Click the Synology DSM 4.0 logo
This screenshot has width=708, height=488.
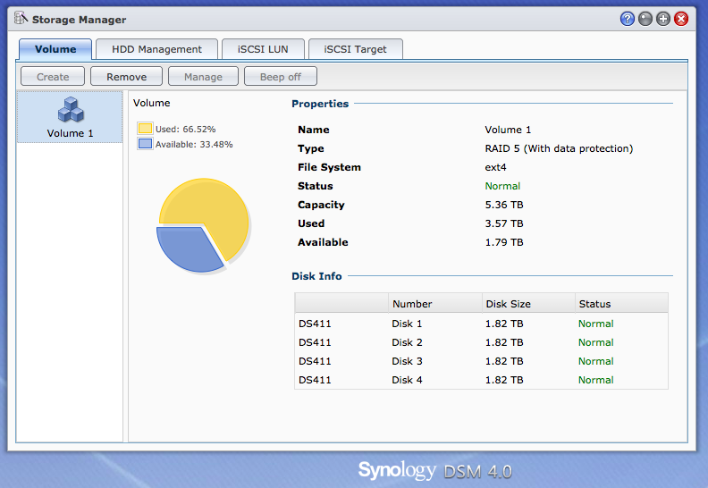coord(434,471)
